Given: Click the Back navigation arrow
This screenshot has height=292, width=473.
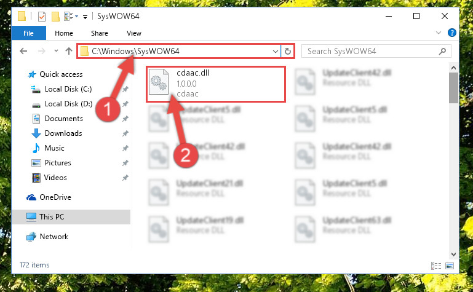Looking at the screenshot, I should [23, 51].
